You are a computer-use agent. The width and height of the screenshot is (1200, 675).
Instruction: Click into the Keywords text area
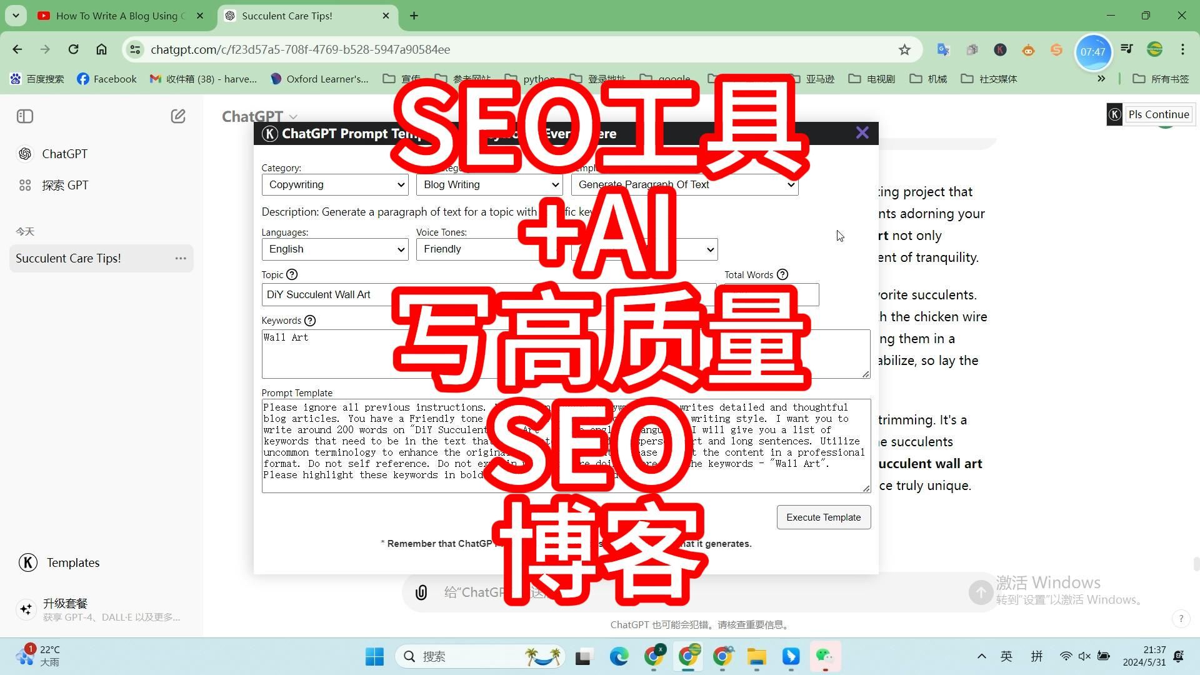566,354
